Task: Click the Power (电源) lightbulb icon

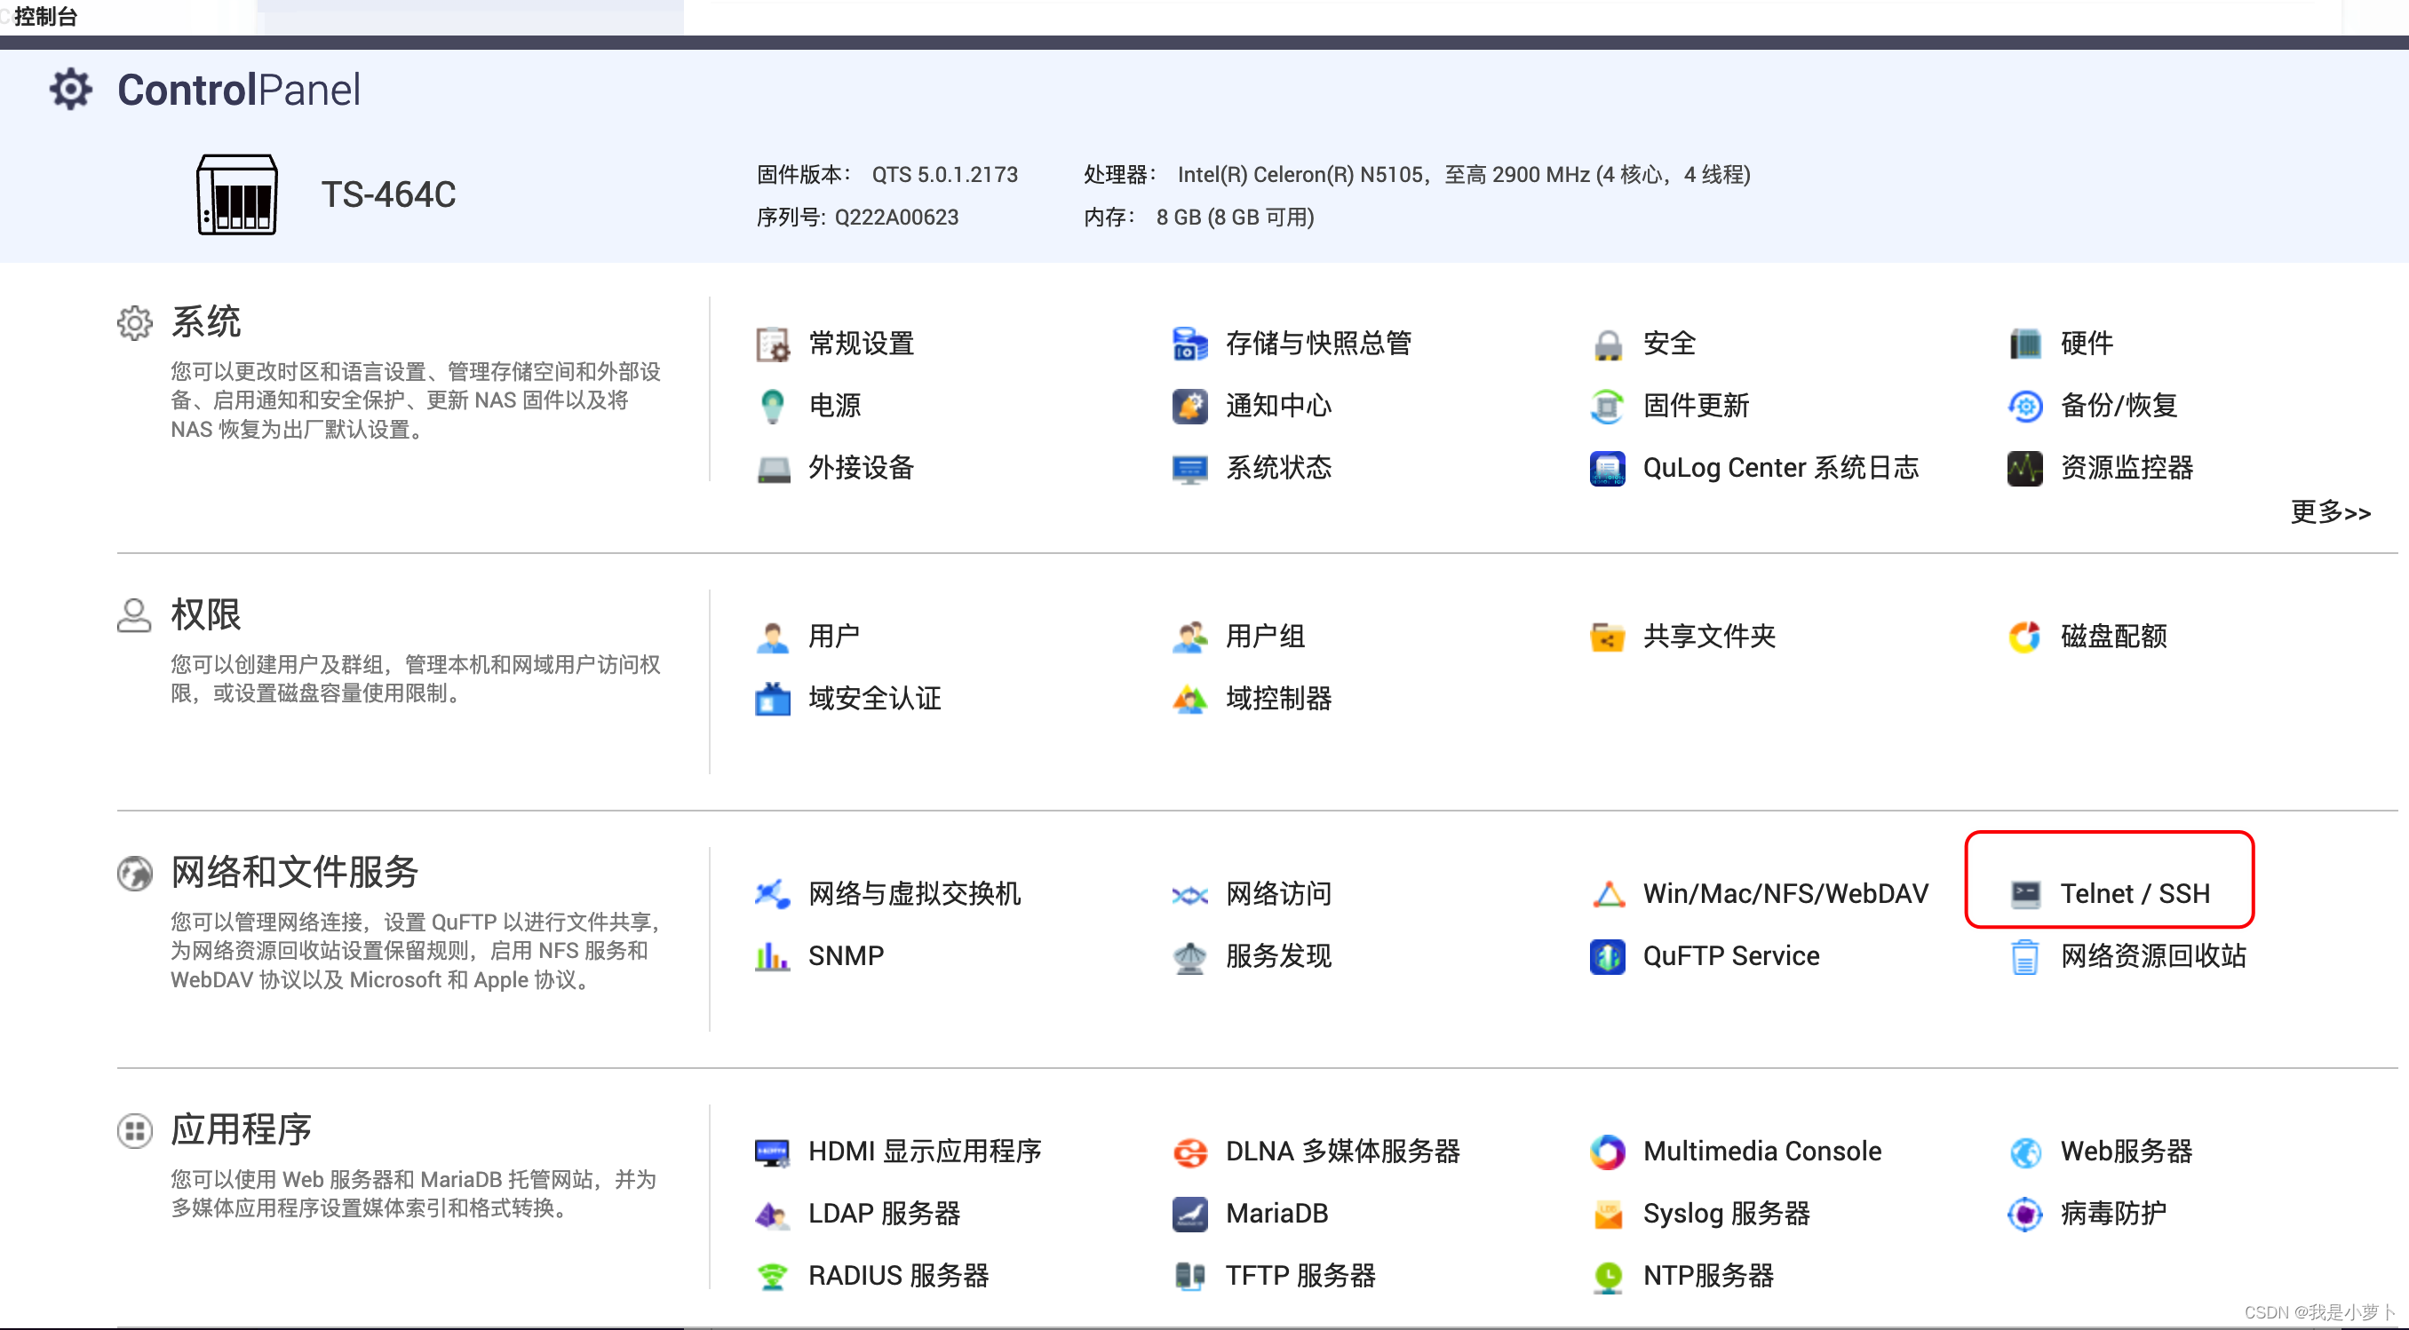Action: click(x=773, y=406)
